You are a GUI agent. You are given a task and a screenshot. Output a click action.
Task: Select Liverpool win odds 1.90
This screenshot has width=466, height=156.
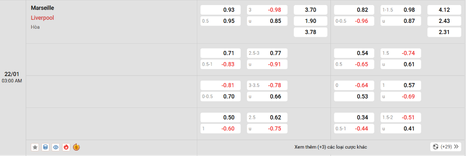pos(310,21)
